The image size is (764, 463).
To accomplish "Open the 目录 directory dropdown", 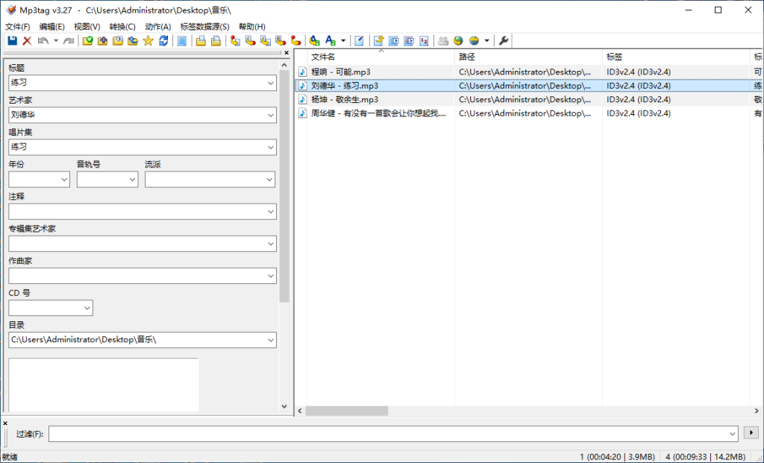I will 270,340.
